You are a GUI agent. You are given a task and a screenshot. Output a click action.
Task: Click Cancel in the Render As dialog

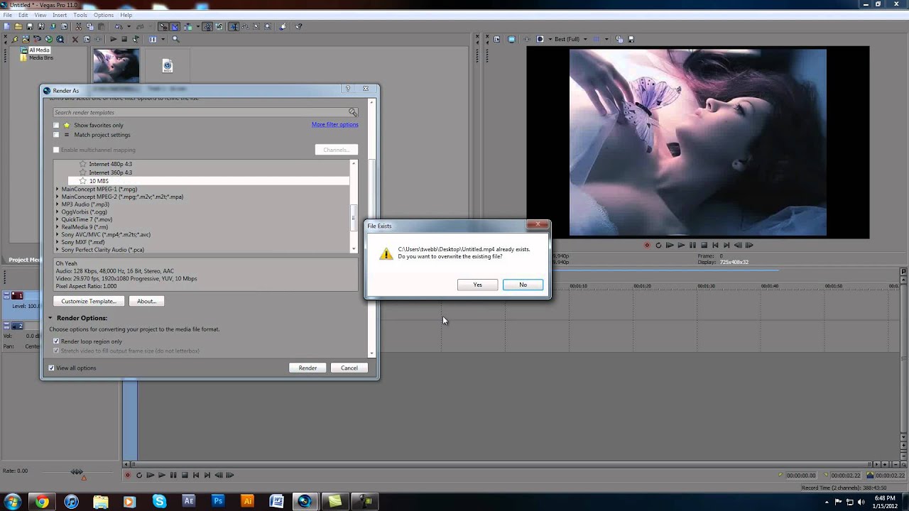[x=349, y=368]
